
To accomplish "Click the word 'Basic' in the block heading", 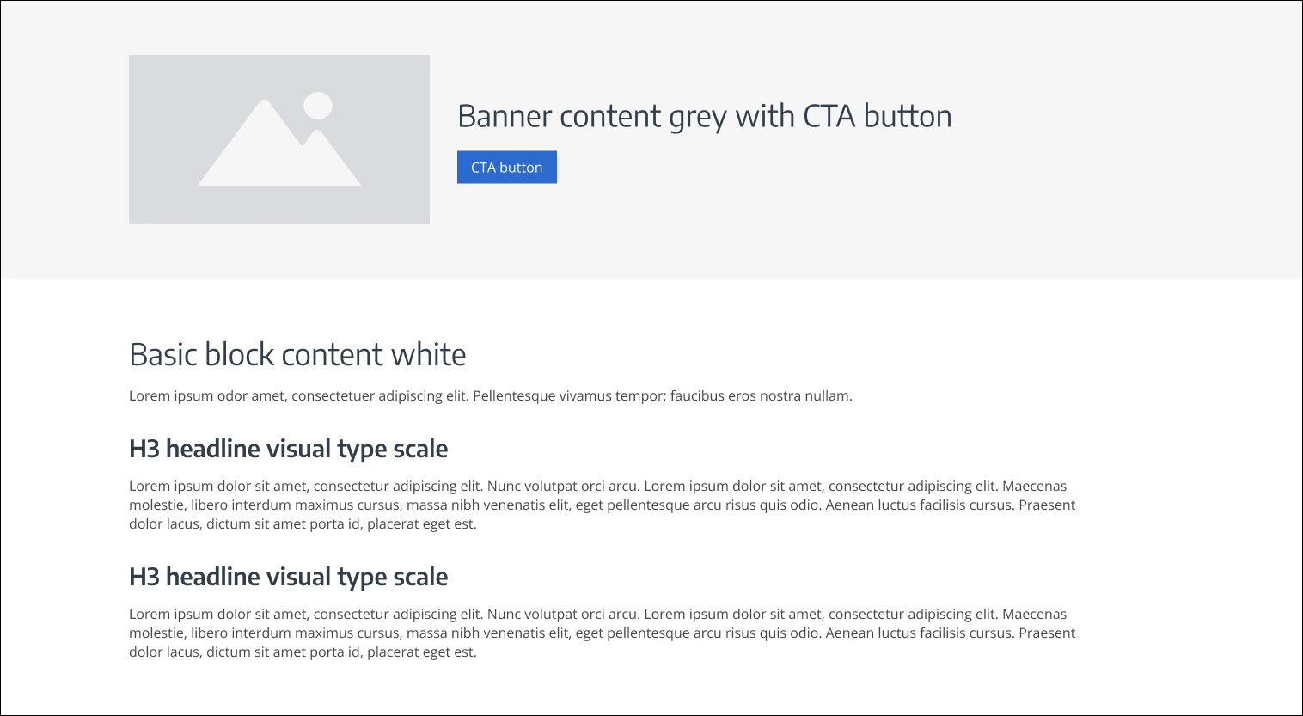I will coord(163,354).
